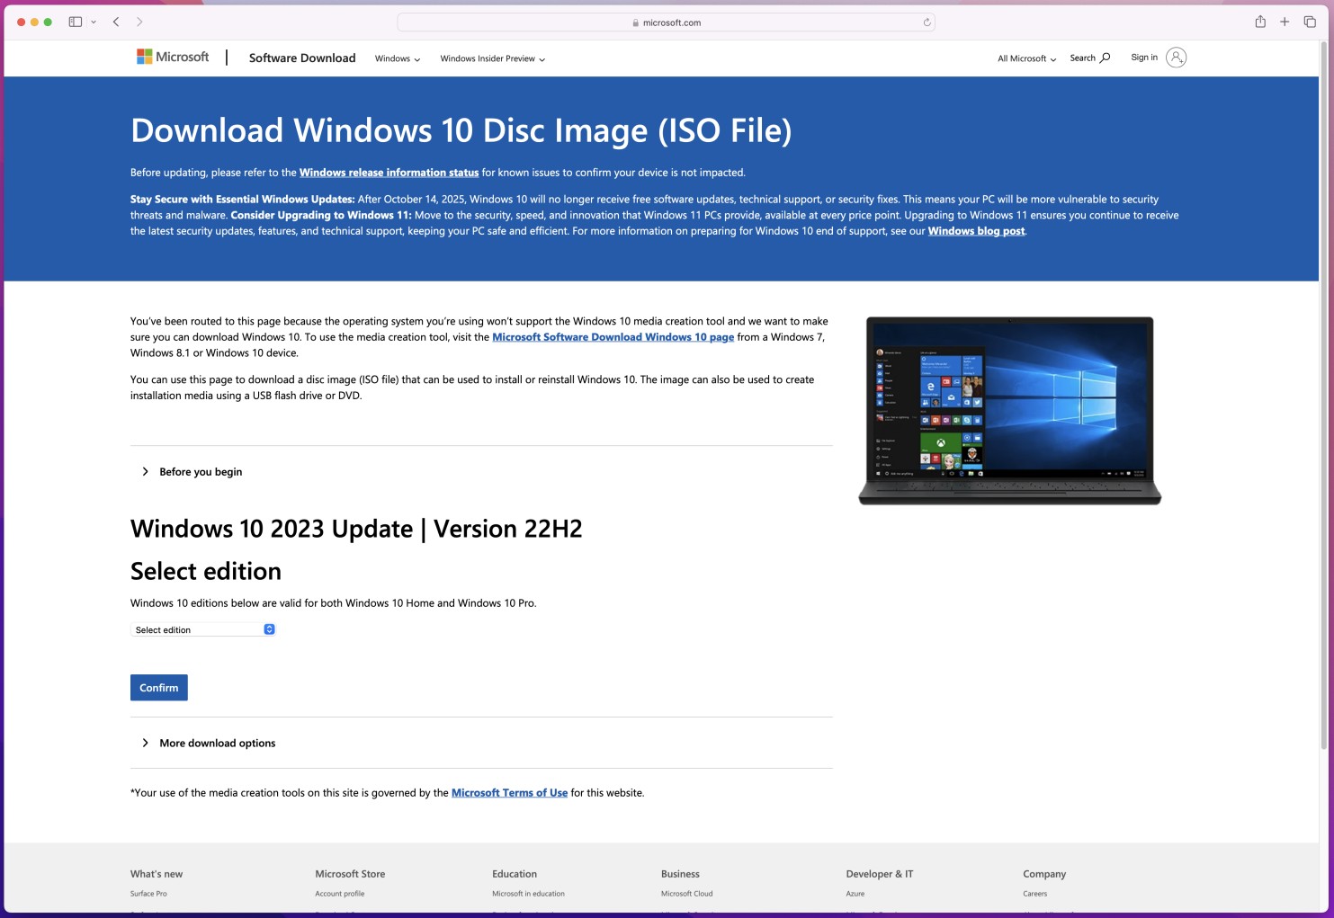Open Software Download link in header
The width and height of the screenshot is (1334, 918).
pyautogui.click(x=302, y=58)
